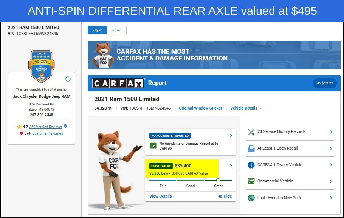Click the info icon in dealer card

pyautogui.click(x=68, y=79)
